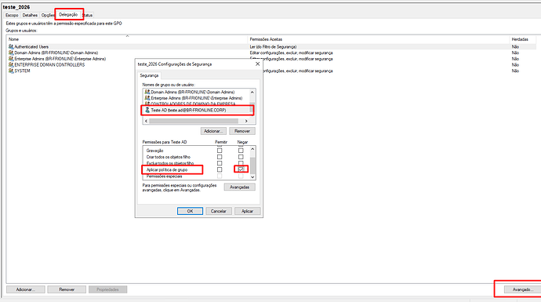Toggle Negar checkbox for Gravação
Viewport: 541px width, 302px height.
coord(241,151)
